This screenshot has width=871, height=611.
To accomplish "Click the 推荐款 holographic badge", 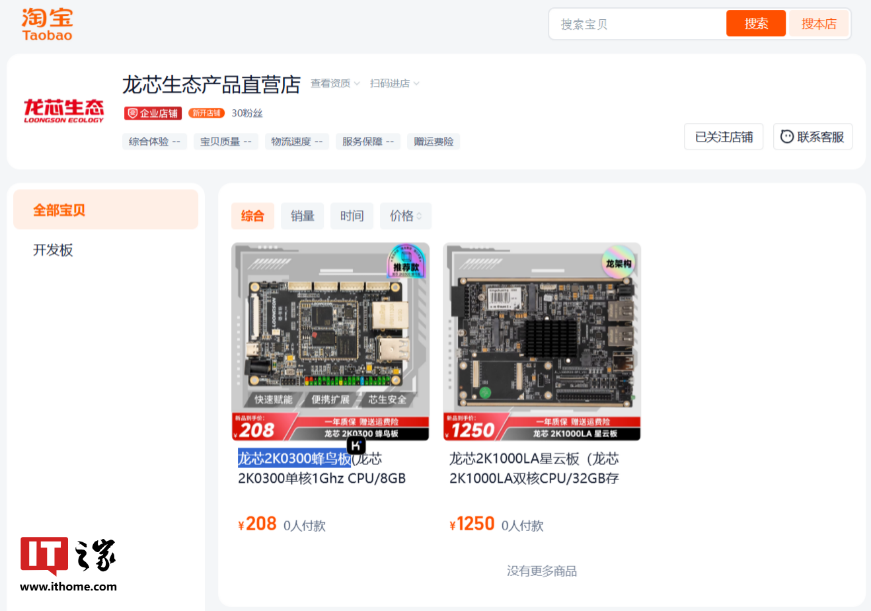I will point(406,261).
